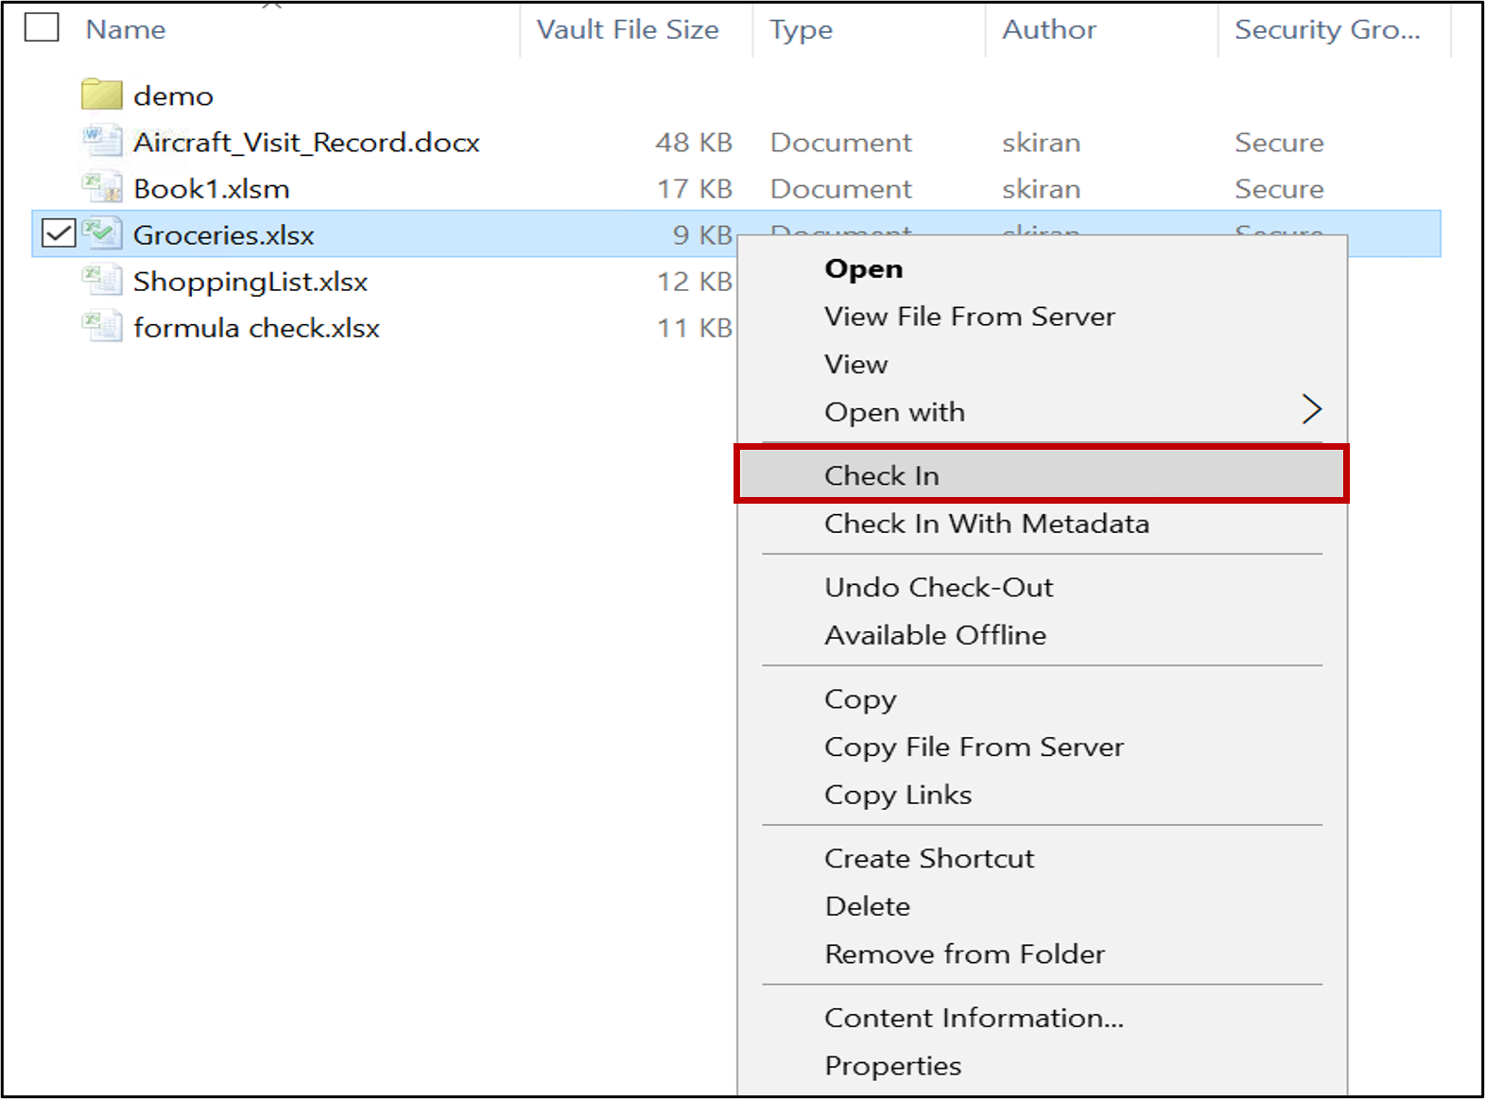Sort by Vault File Size column
Screen dimensions: 1485x1099
(628, 29)
